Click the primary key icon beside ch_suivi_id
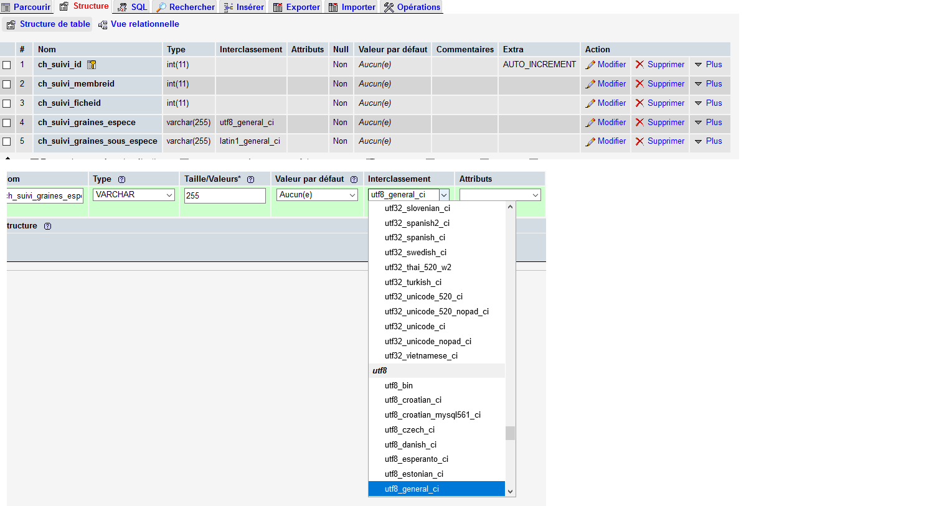Image resolution: width=934 pixels, height=506 pixels. click(92, 65)
